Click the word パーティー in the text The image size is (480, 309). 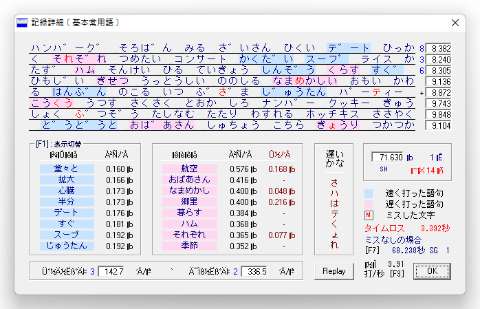click(x=371, y=92)
